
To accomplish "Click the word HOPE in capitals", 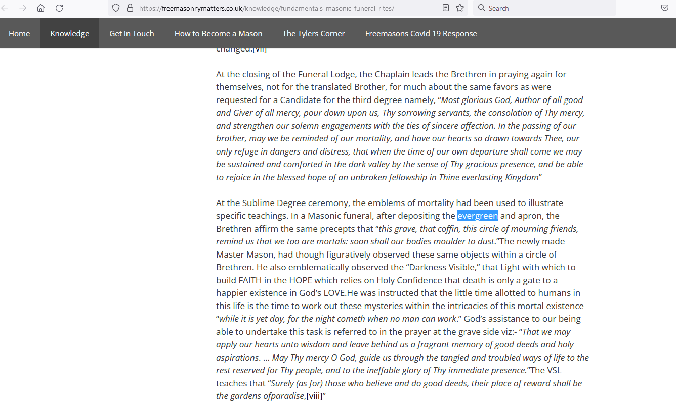I will tap(301, 280).
